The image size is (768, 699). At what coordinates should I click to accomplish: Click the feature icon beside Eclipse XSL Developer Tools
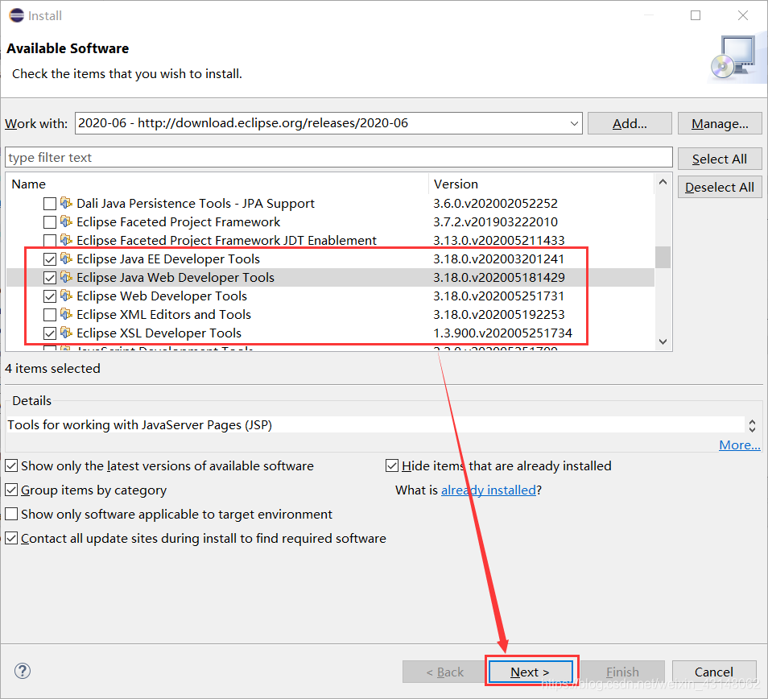tap(66, 333)
